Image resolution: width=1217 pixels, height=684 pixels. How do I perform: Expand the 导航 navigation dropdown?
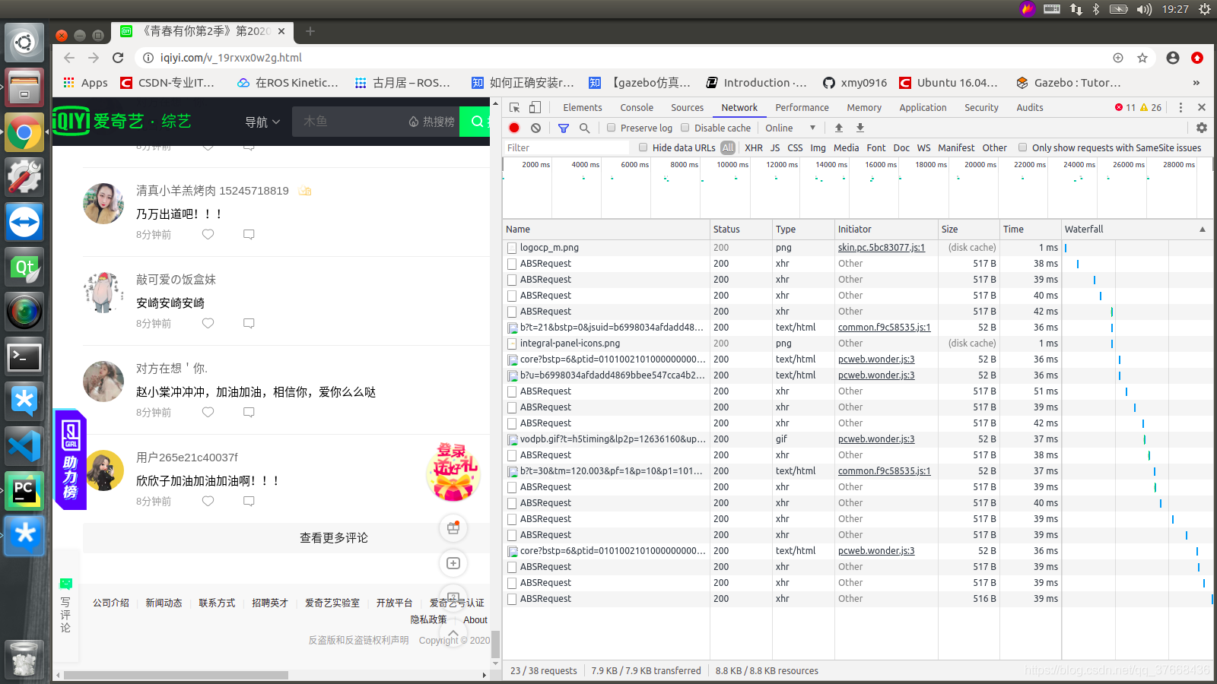[x=262, y=122]
